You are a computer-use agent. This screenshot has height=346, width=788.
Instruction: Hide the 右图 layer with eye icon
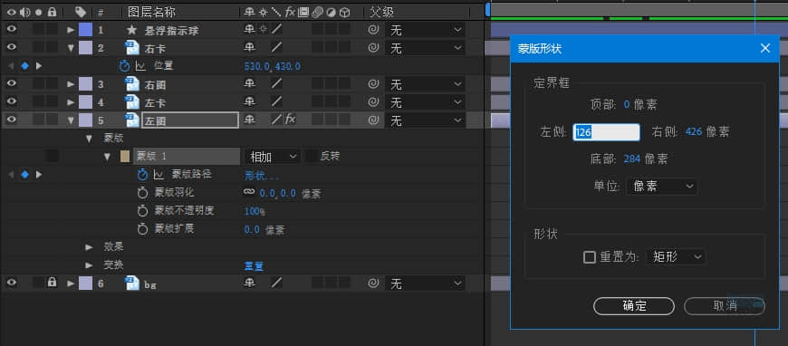[12, 83]
